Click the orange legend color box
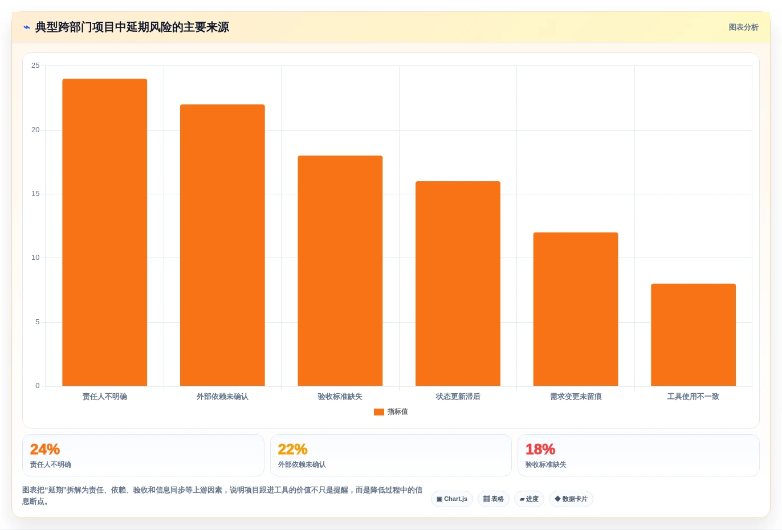The height and width of the screenshot is (530, 782). 379,412
